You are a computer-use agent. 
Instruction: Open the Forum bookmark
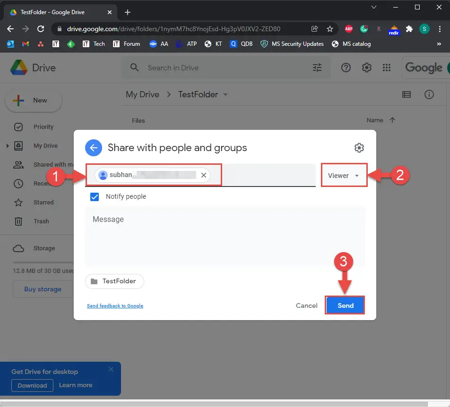[126, 44]
